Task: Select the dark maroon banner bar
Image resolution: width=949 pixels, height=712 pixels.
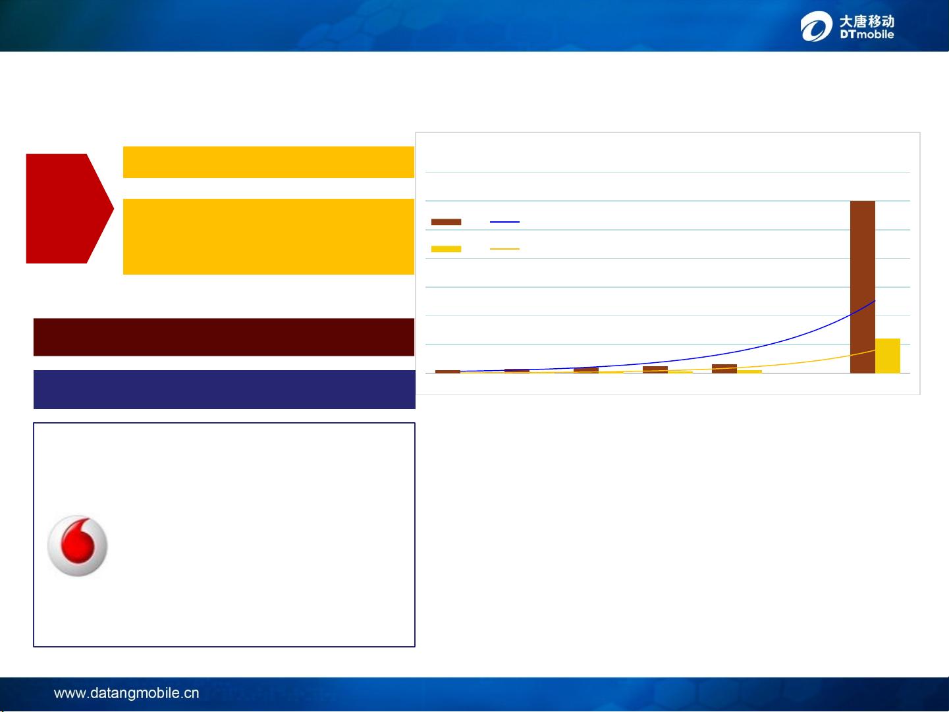Action: (x=224, y=337)
